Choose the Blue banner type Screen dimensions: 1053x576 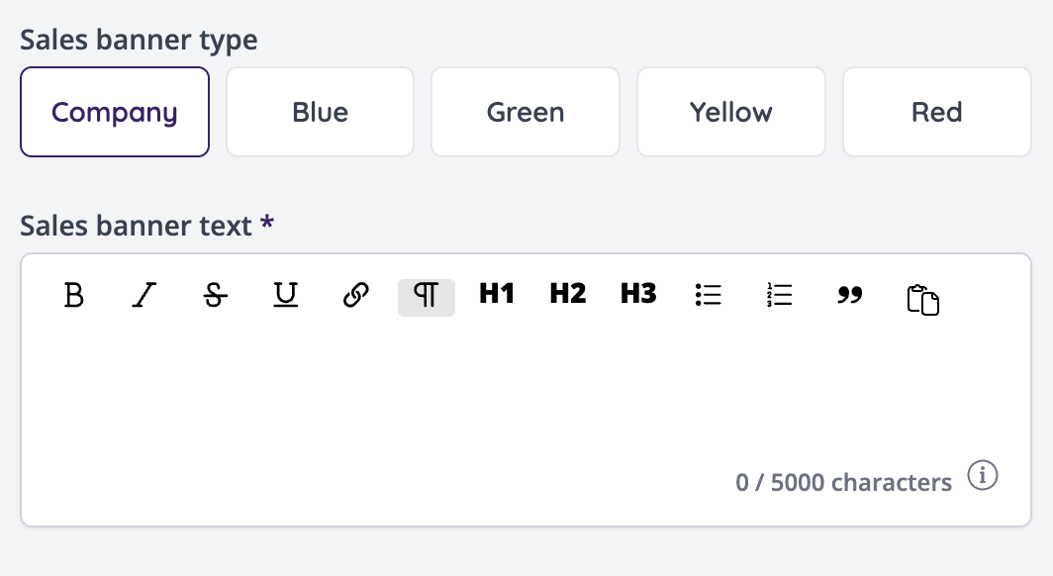point(320,112)
